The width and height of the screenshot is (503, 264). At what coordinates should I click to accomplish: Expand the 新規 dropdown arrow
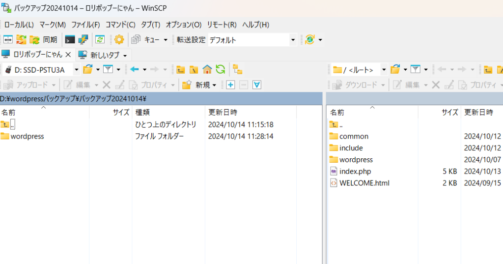[214, 85]
